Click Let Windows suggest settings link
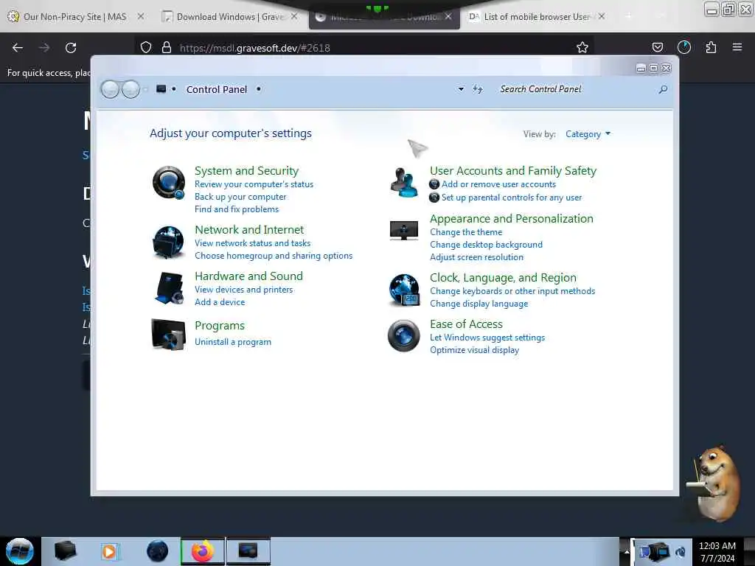 click(x=487, y=338)
